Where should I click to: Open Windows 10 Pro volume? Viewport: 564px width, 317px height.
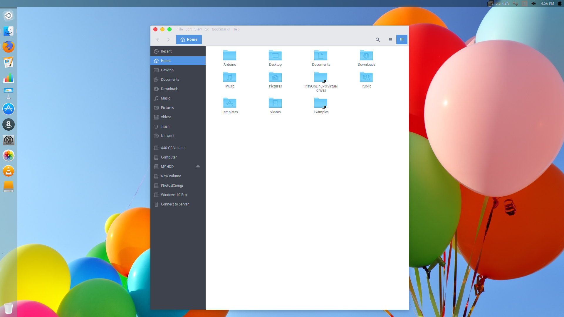click(x=178, y=195)
